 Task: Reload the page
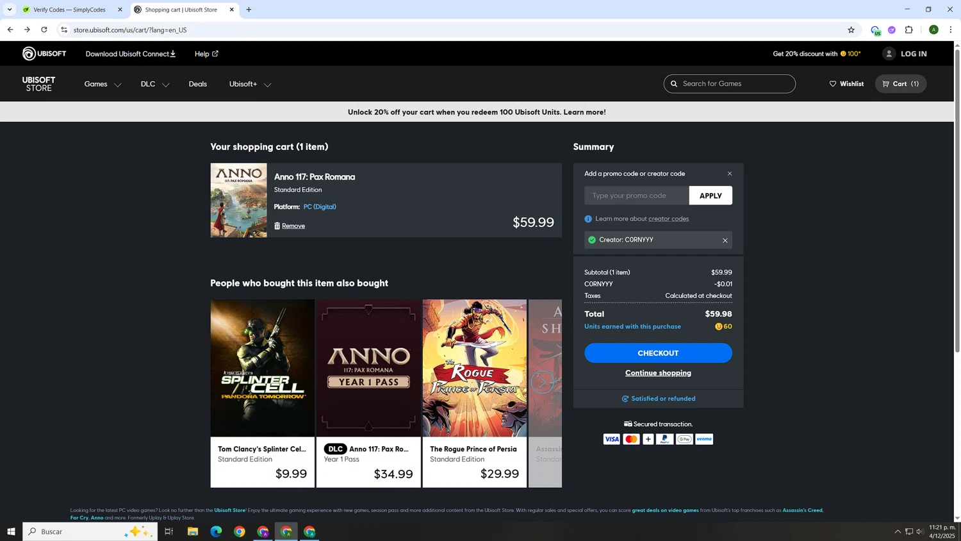[44, 30]
